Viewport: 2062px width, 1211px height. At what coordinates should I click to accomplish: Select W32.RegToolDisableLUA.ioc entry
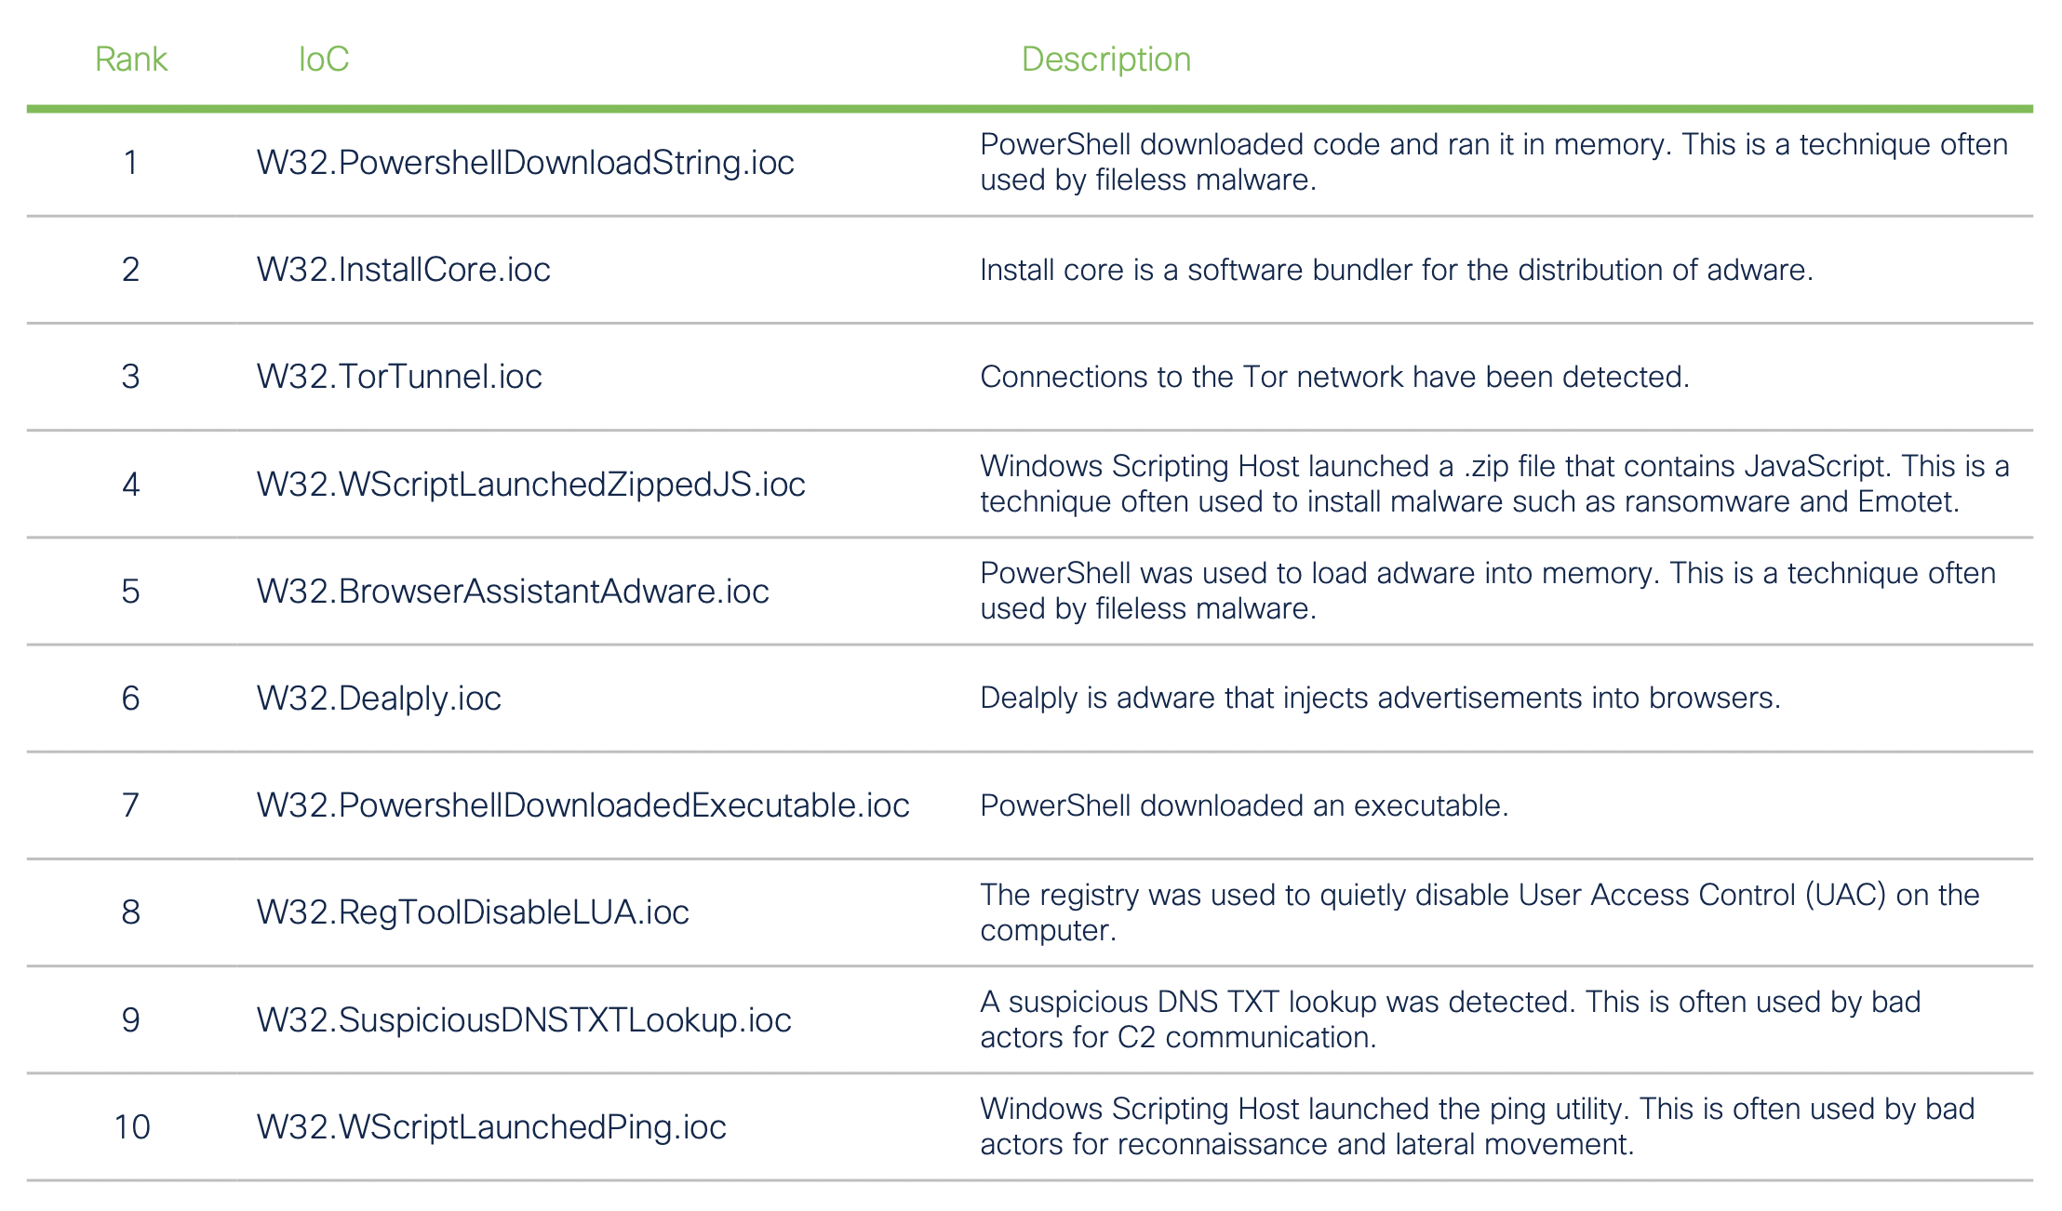point(473,912)
